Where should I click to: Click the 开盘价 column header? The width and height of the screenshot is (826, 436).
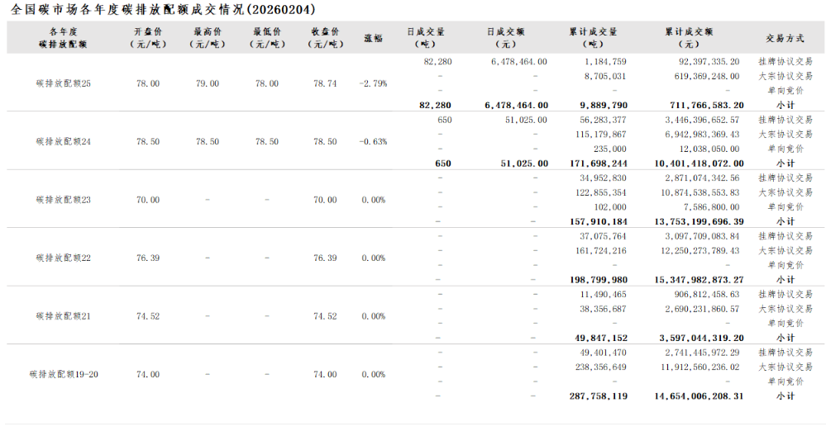coord(147,38)
